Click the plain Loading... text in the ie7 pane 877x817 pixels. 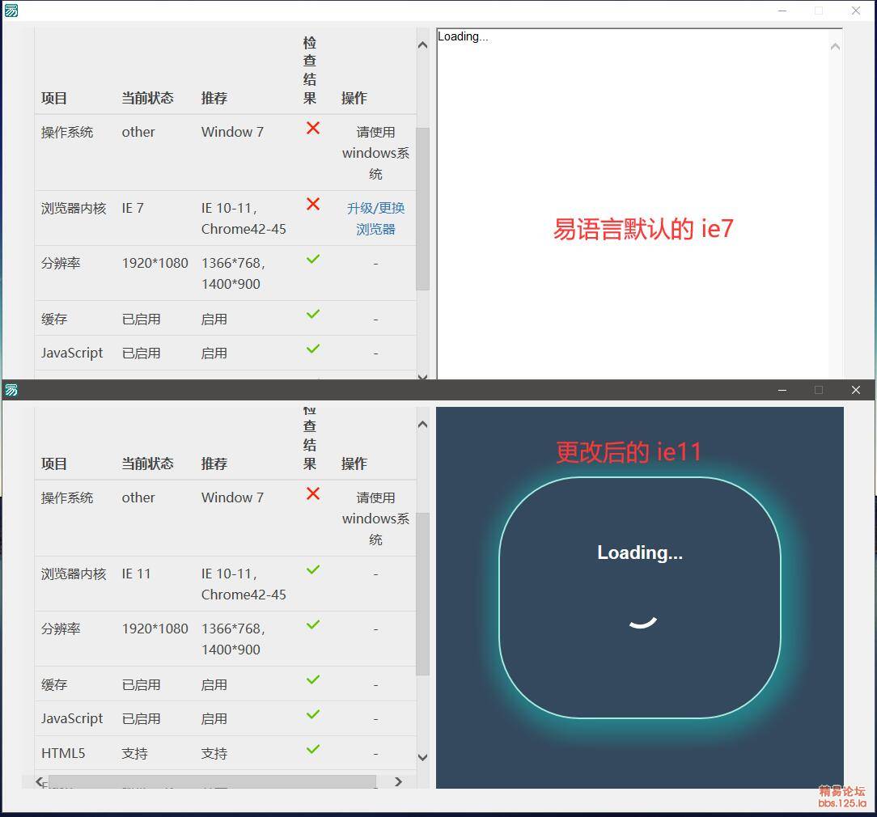463,37
